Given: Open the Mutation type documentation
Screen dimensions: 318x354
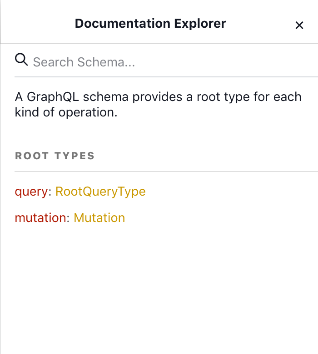Looking at the screenshot, I should coord(99,218).
